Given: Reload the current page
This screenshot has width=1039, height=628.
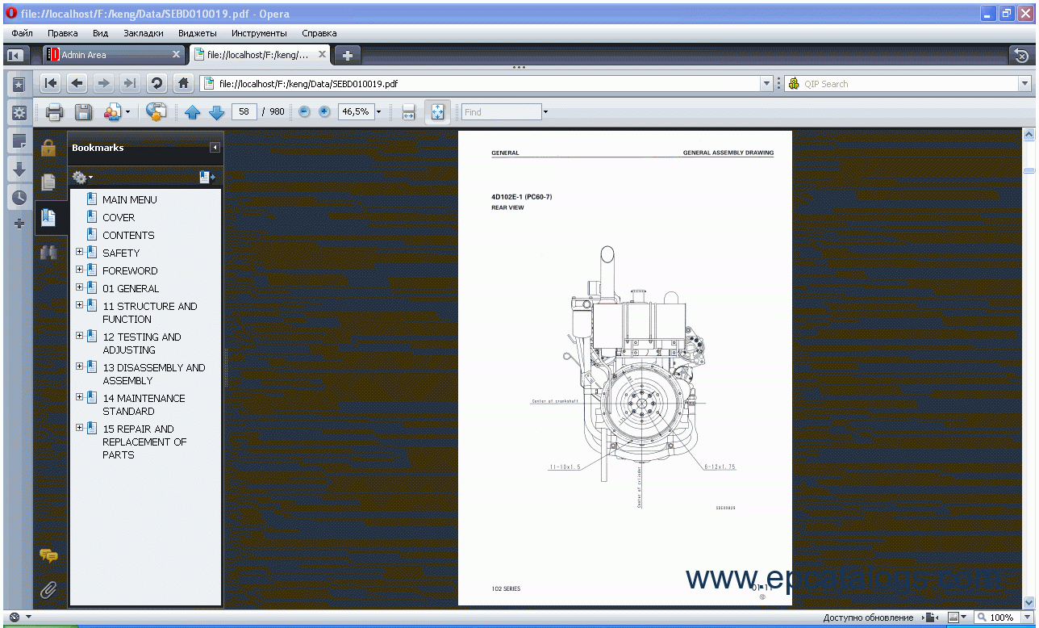Looking at the screenshot, I should point(157,83).
